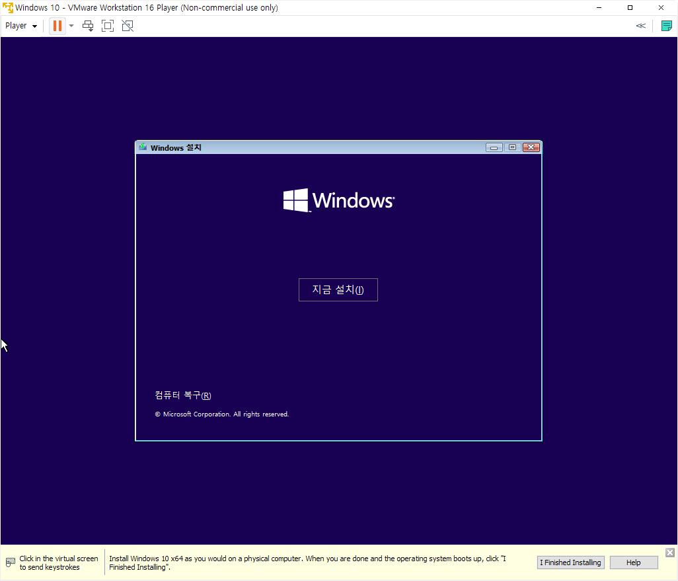Maximize the Windows 설치 dialog
678x581 pixels.
pyautogui.click(x=512, y=147)
